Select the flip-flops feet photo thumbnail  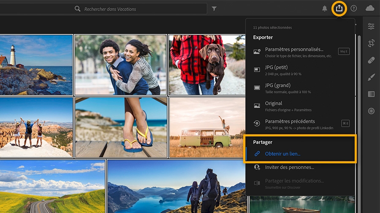click(x=121, y=128)
